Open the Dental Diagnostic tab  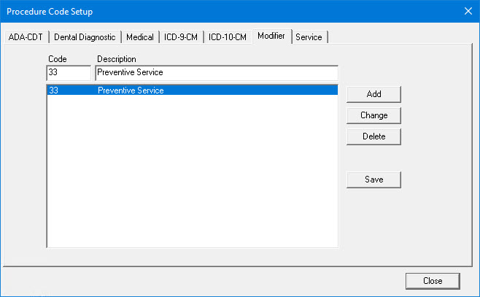[x=85, y=37]
